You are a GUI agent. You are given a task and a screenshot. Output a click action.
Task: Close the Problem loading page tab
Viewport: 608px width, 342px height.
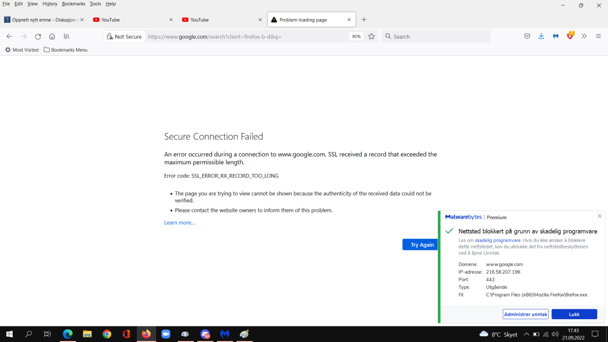tap(349, 20)
